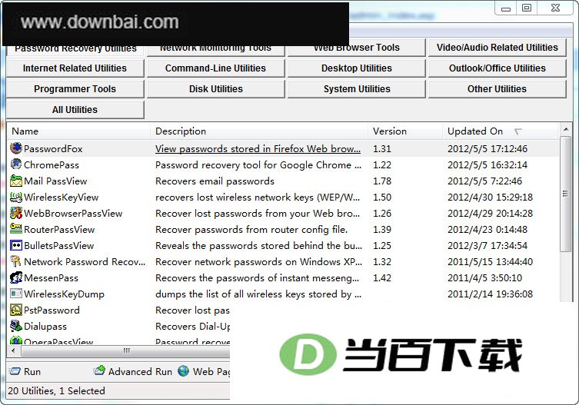
Task: Open Internet Related Utilities category
Action: [75, 68]
